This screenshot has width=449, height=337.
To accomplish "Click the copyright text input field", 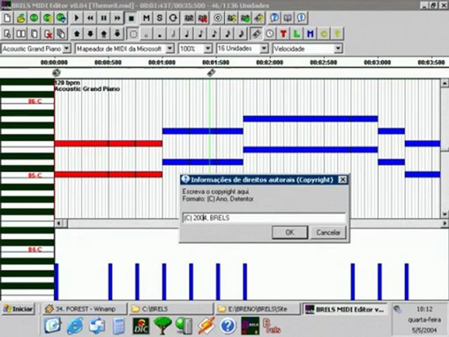I will tap(264, 218).
